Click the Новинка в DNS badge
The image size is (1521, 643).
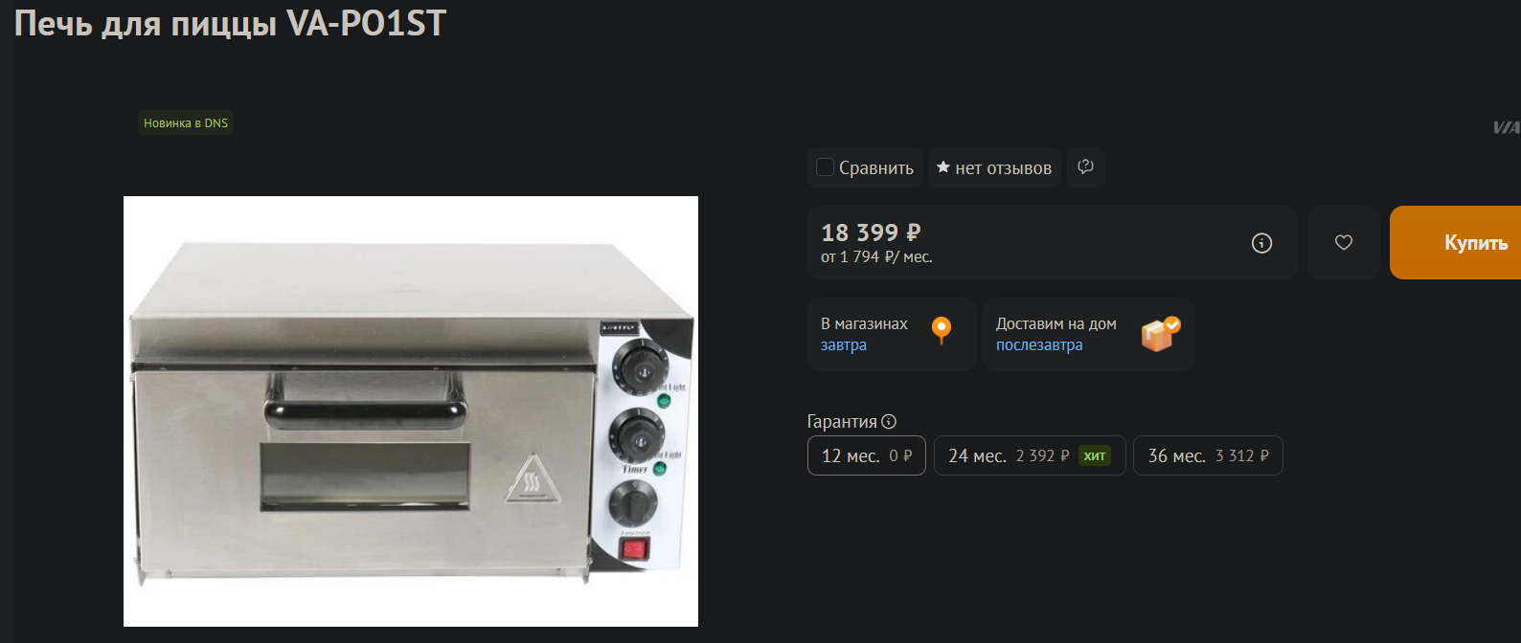click(186, 122)
